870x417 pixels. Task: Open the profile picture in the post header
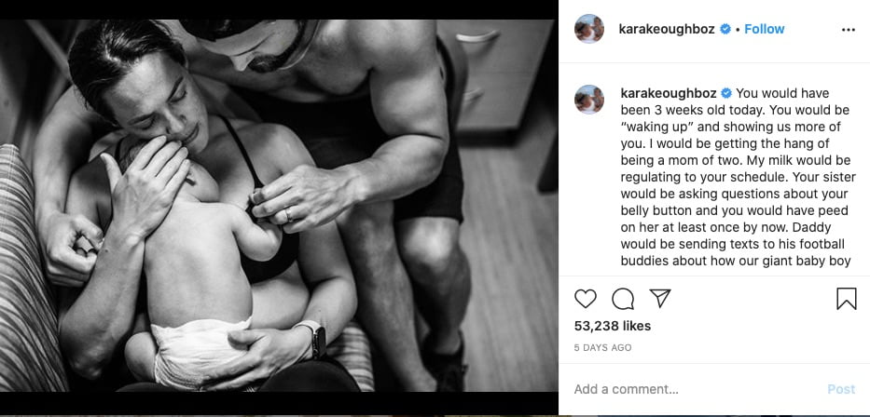(589, 28)
